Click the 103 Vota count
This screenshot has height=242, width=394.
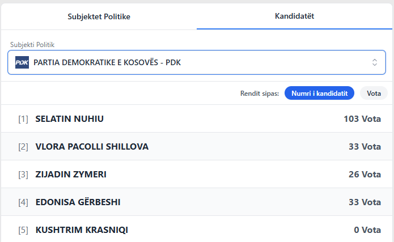(x=362, y=119)
